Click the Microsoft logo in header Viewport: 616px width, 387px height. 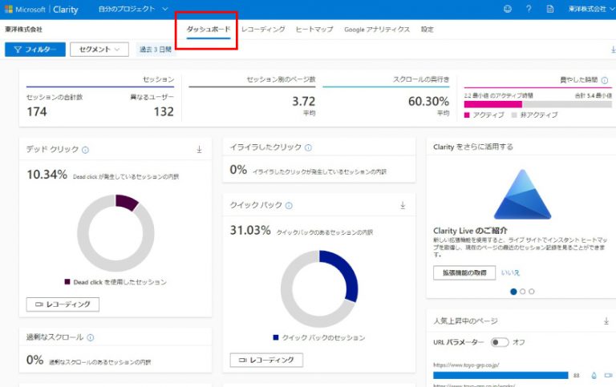point(9,9)
